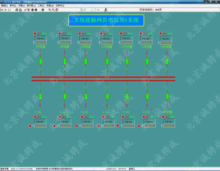The image size is (220, 171).
Task: Open the 设置[S] menu
Action: pyautogui.click(x=21, y=5)
